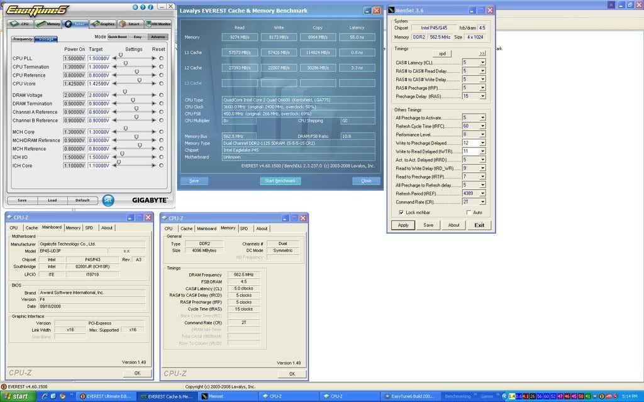This screenshot has width=644, height=402.
Task: Expand hidden system tray icons arrow
Action: [x=505, y=396]
